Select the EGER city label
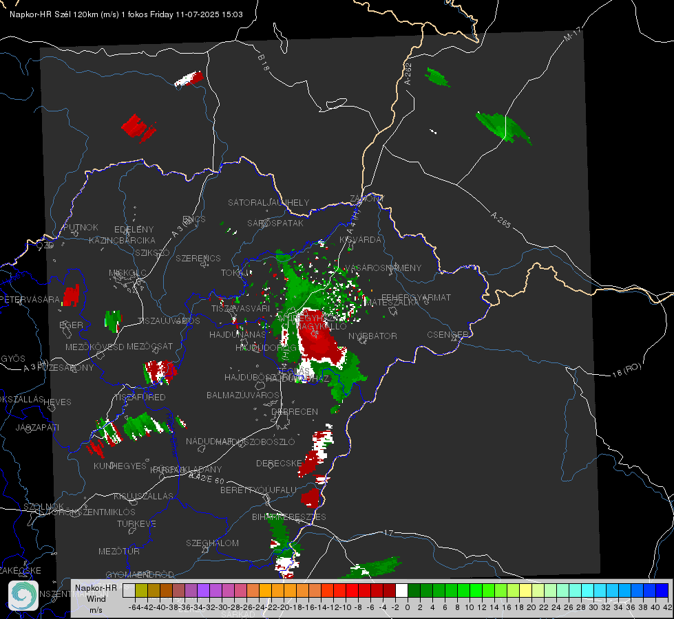Viewport: 674px width, 619px height. (x=72, y=325)
